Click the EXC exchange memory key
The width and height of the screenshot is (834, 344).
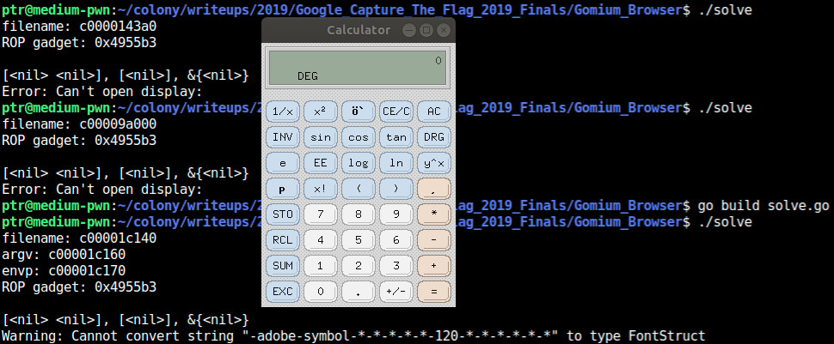coord(282,292)
